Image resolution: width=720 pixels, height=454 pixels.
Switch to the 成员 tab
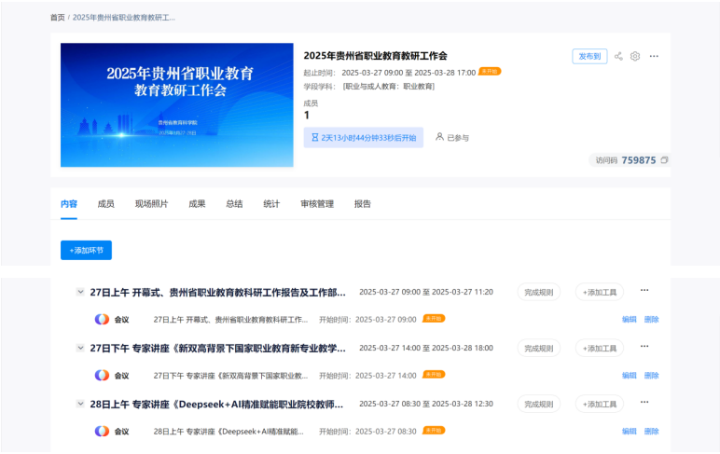pos(106,204)
